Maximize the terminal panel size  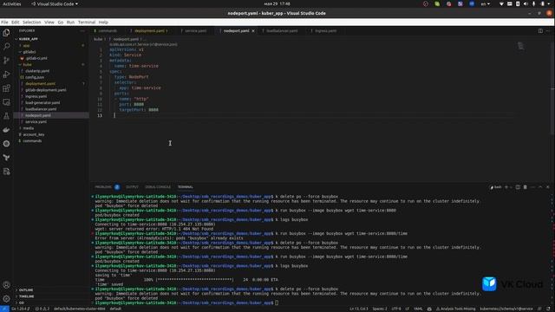tap(540, 187)
